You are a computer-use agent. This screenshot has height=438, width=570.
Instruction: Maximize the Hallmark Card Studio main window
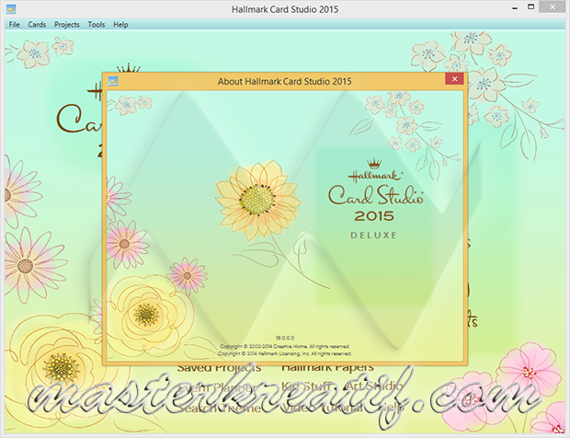[531, 7]
